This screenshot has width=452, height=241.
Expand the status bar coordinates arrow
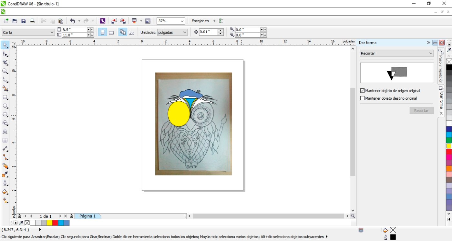tap(40, 230)
